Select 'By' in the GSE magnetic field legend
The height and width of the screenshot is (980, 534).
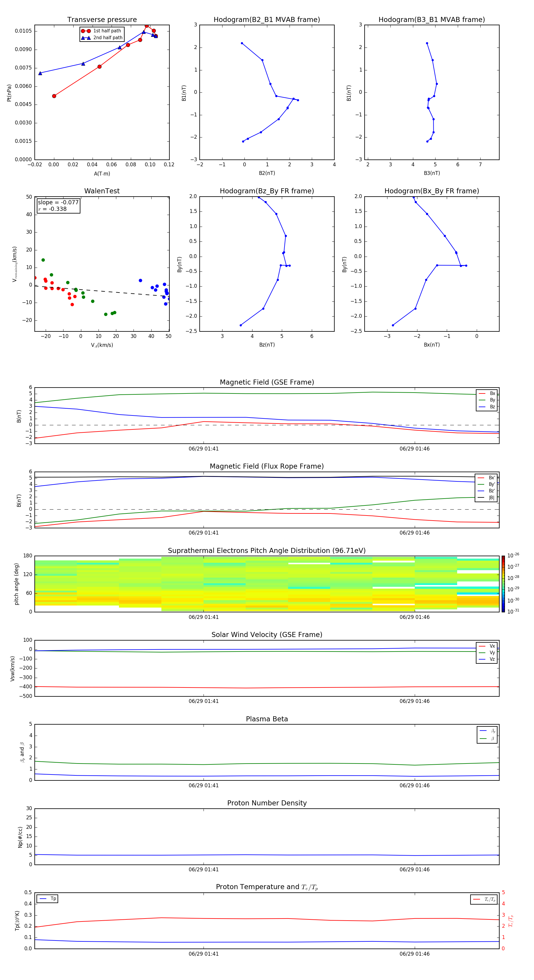tap(487, 400)
